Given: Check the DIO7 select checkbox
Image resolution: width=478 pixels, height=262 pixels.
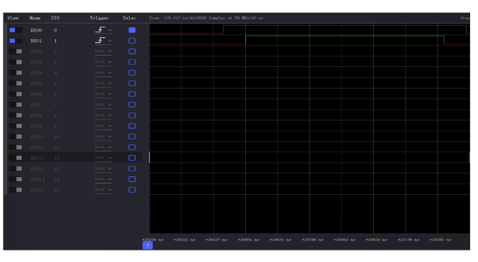Looking at the screenshot, I should coord(132,104).
